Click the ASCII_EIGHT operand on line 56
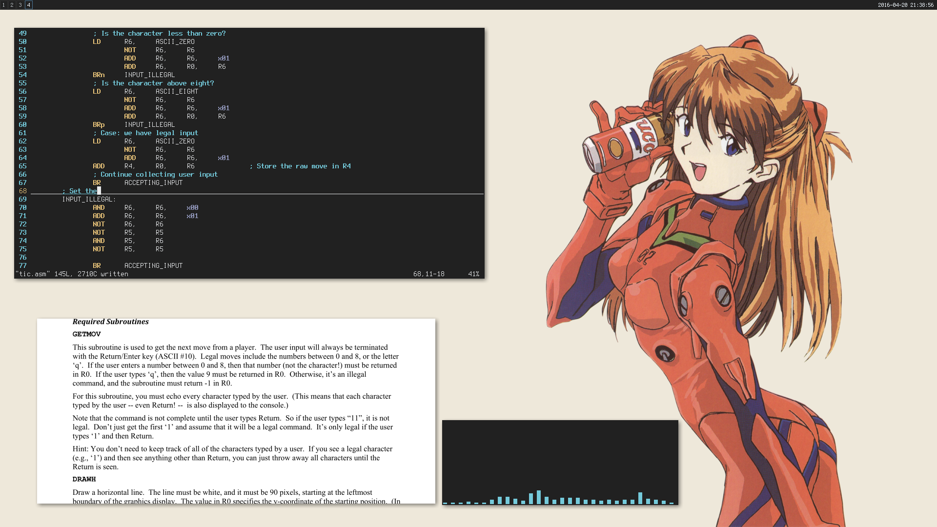 [177, 91]
